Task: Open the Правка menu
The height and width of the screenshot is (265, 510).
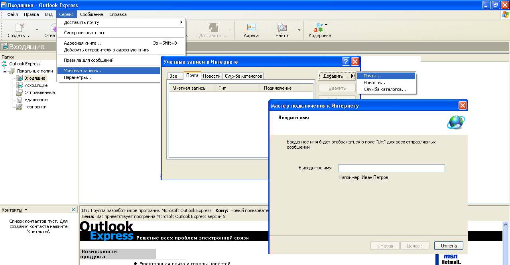Action: click(x=32, y=14)
